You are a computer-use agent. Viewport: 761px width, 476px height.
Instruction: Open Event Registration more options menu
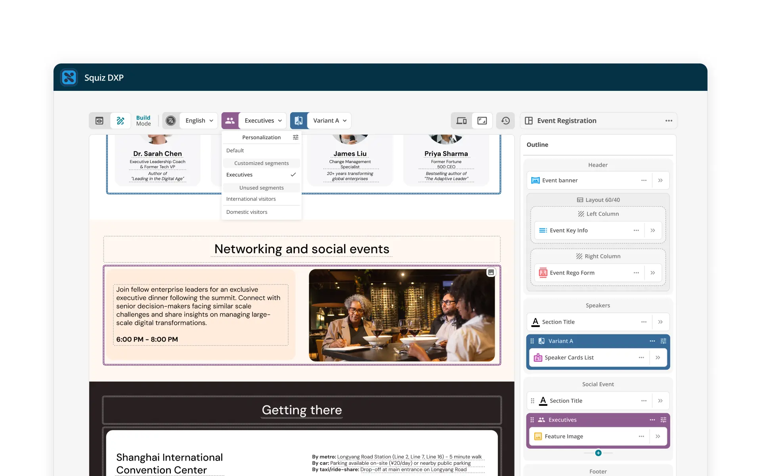pos(669,121)
